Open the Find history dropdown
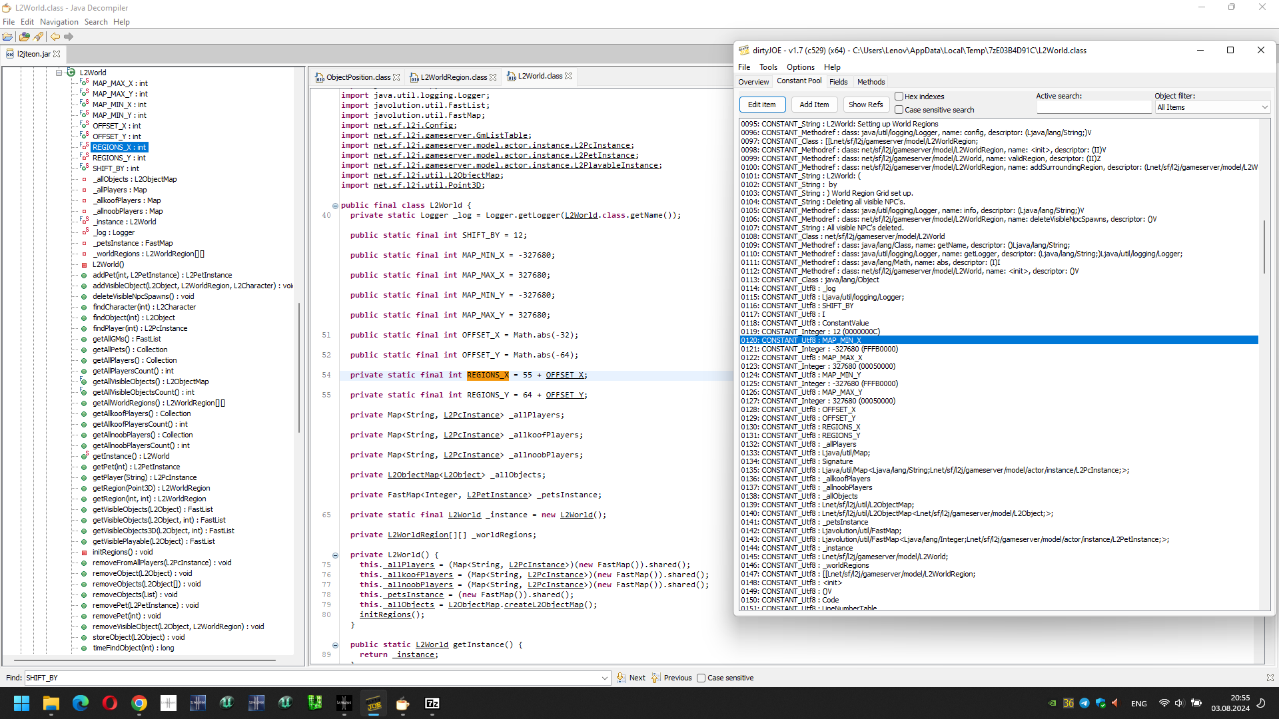Image resolution: width=1279 pixels, height=719 pixels. coord(604,678)
